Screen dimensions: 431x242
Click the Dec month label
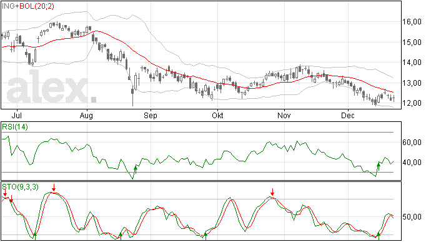click(x=348, y=115)
